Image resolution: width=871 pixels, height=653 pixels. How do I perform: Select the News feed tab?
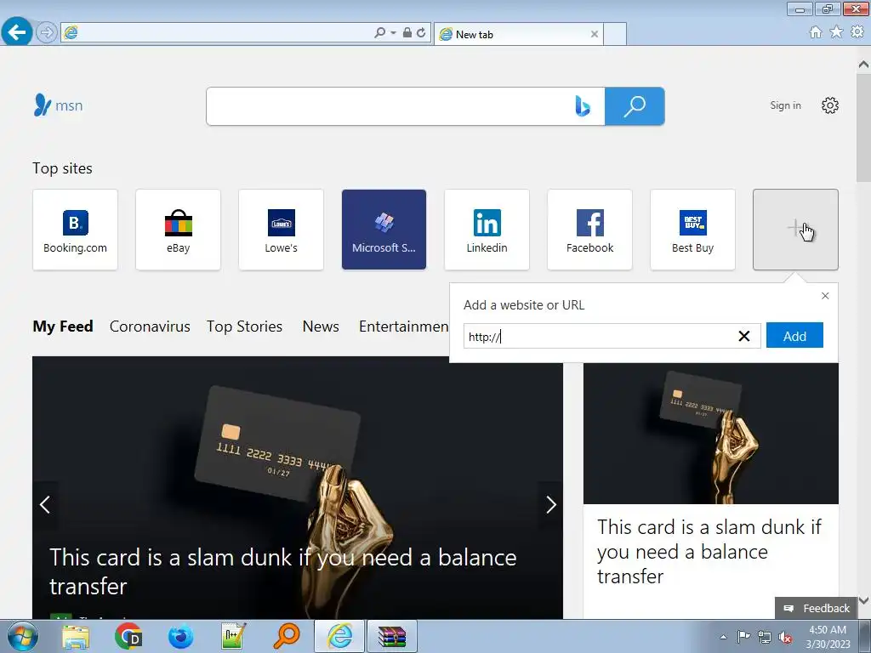tap(321, 326)
